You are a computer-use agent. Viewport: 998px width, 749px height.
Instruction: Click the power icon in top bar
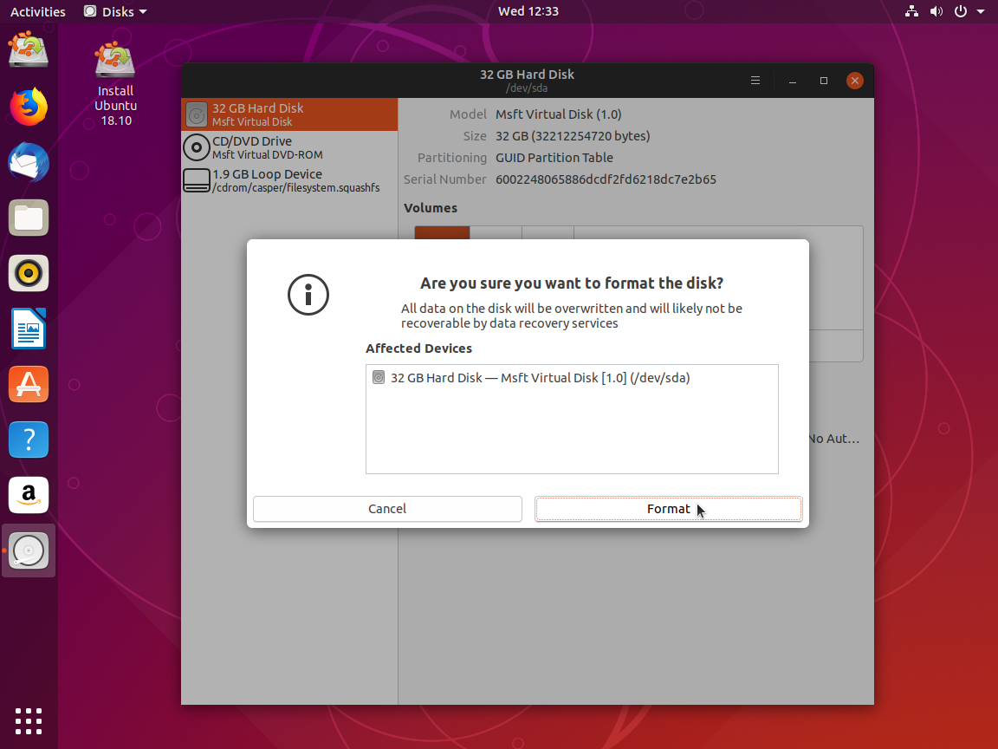pos(961,11)
